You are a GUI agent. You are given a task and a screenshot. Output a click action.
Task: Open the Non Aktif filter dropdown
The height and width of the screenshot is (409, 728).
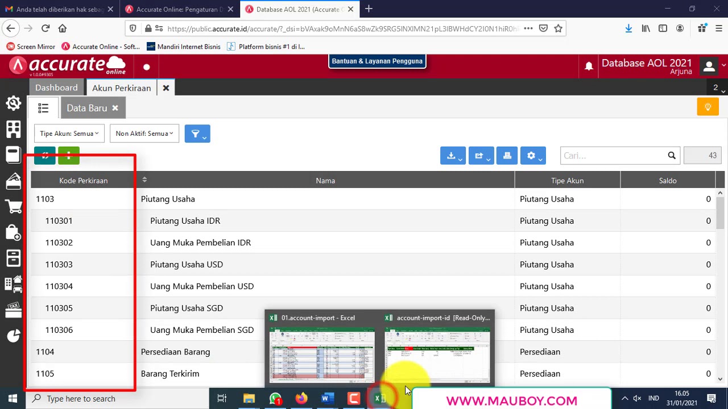coord(144,133)
